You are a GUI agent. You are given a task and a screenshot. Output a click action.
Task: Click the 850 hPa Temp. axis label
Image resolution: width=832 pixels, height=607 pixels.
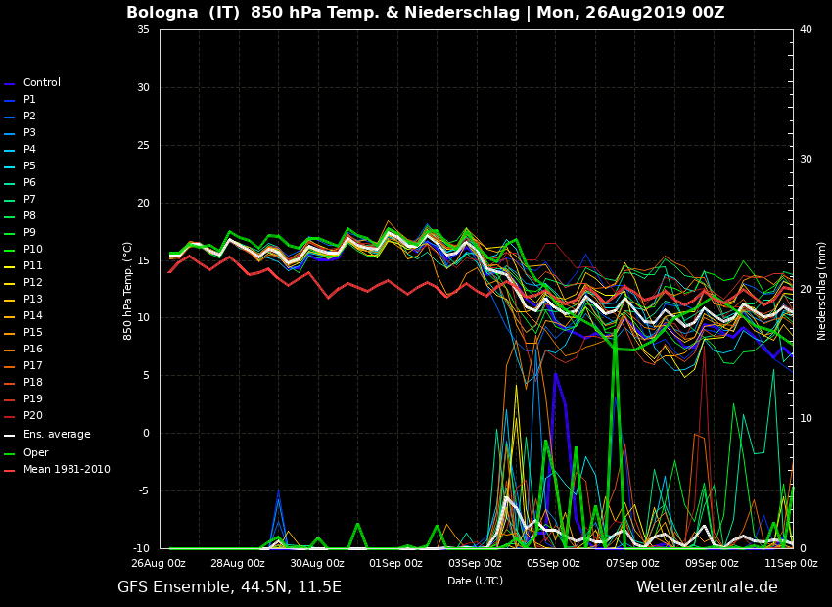[128, 290]
